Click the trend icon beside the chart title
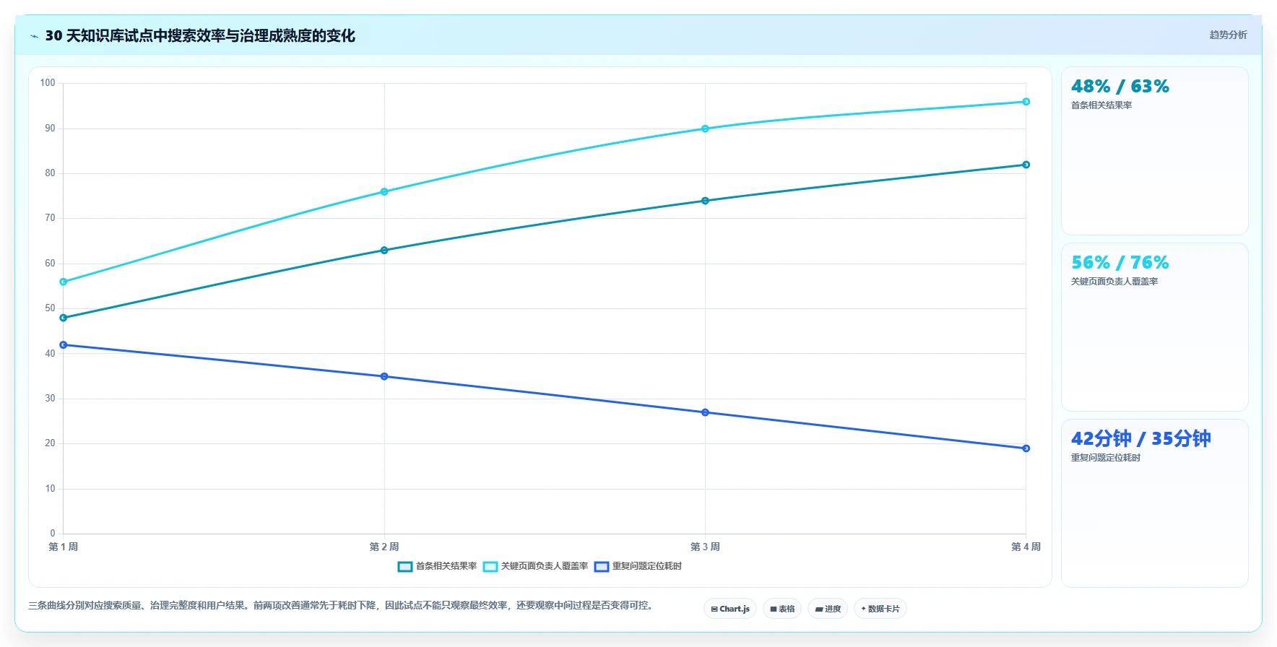 click(x=34, y=36)
